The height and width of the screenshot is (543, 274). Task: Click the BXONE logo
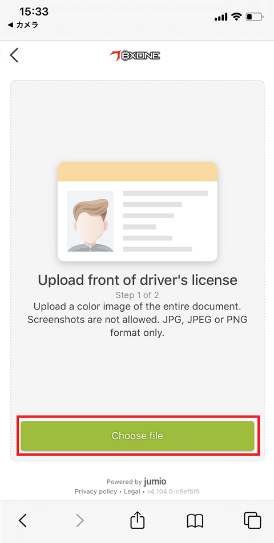pyautogui.click(x=135, y=55)
